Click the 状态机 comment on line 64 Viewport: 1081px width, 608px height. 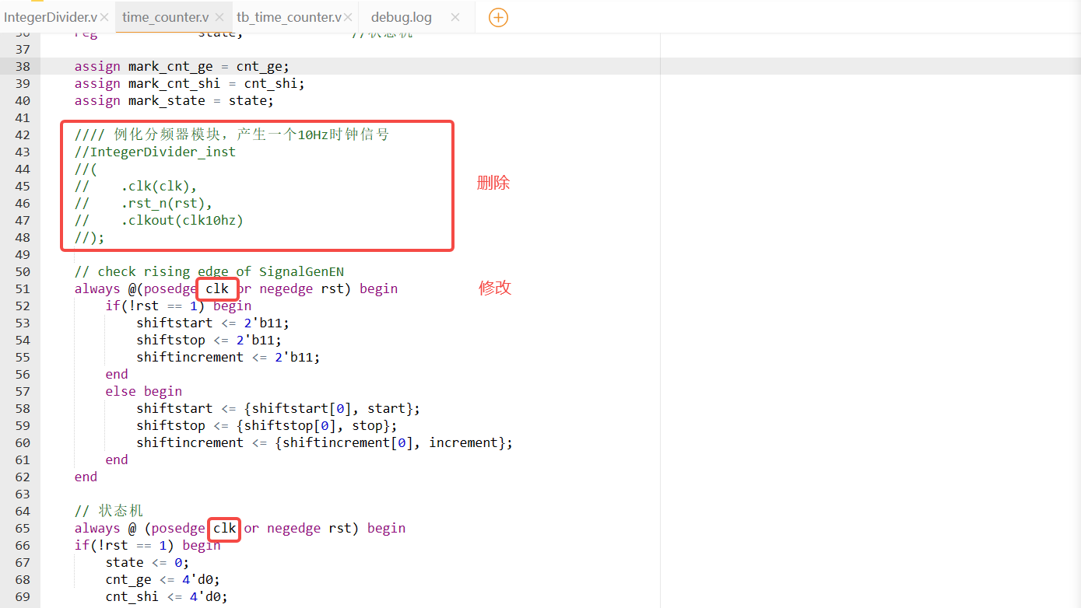[120, 511]
